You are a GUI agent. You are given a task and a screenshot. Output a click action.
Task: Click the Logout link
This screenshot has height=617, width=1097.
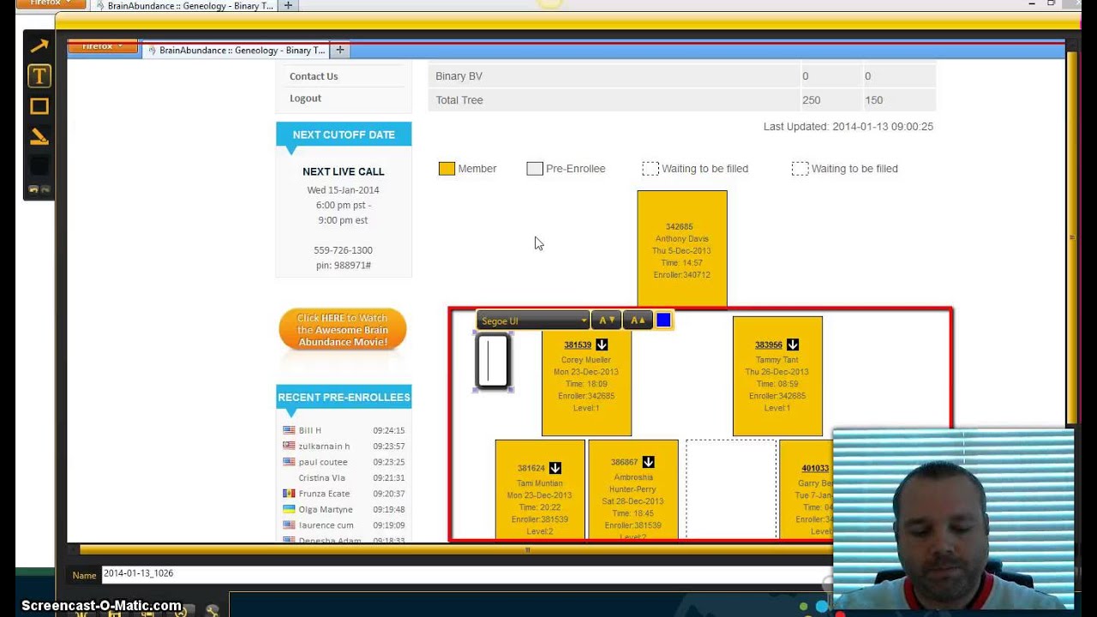click(x=305, y=99)
